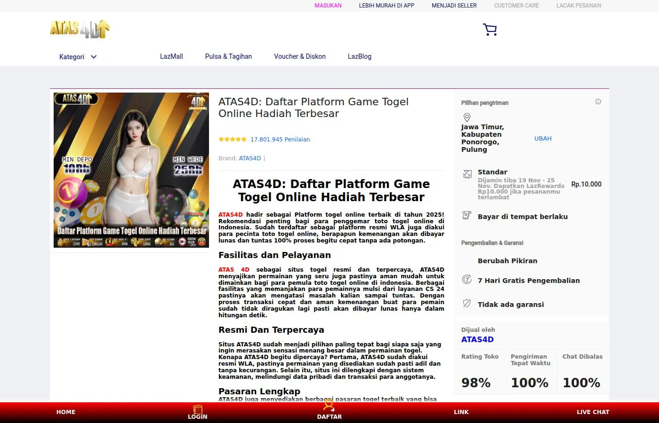Click the cash on delivery icon
The image size is (659, 423).
click(x=467, y=215)
